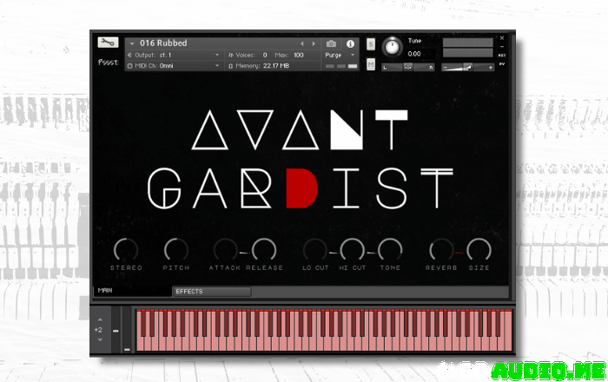Click the camera snapshot icon

tap(331, 43)
